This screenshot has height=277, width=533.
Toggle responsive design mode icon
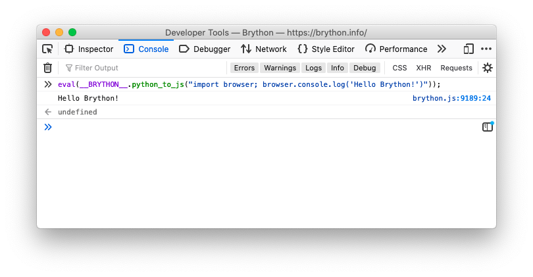[469, 49]
